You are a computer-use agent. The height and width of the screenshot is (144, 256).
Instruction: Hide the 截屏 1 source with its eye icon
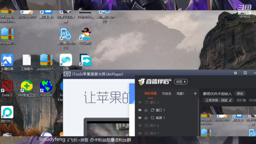[x=140, y=118]
